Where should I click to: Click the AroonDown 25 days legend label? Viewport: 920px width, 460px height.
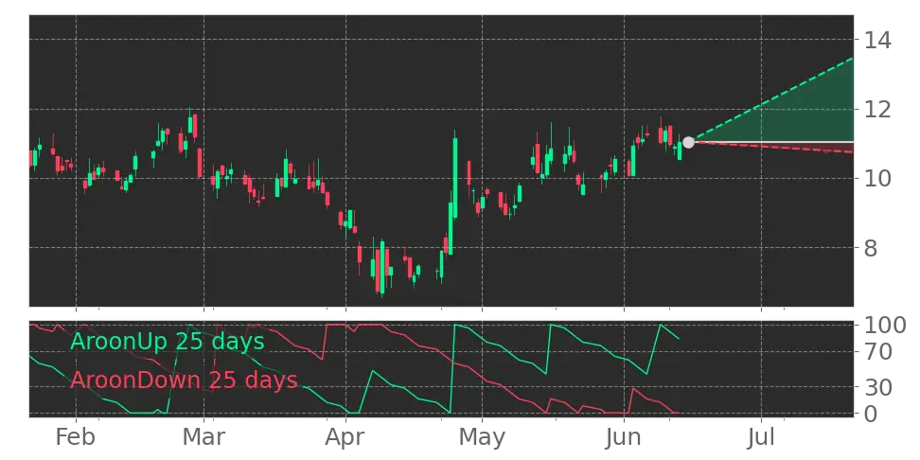184,380
